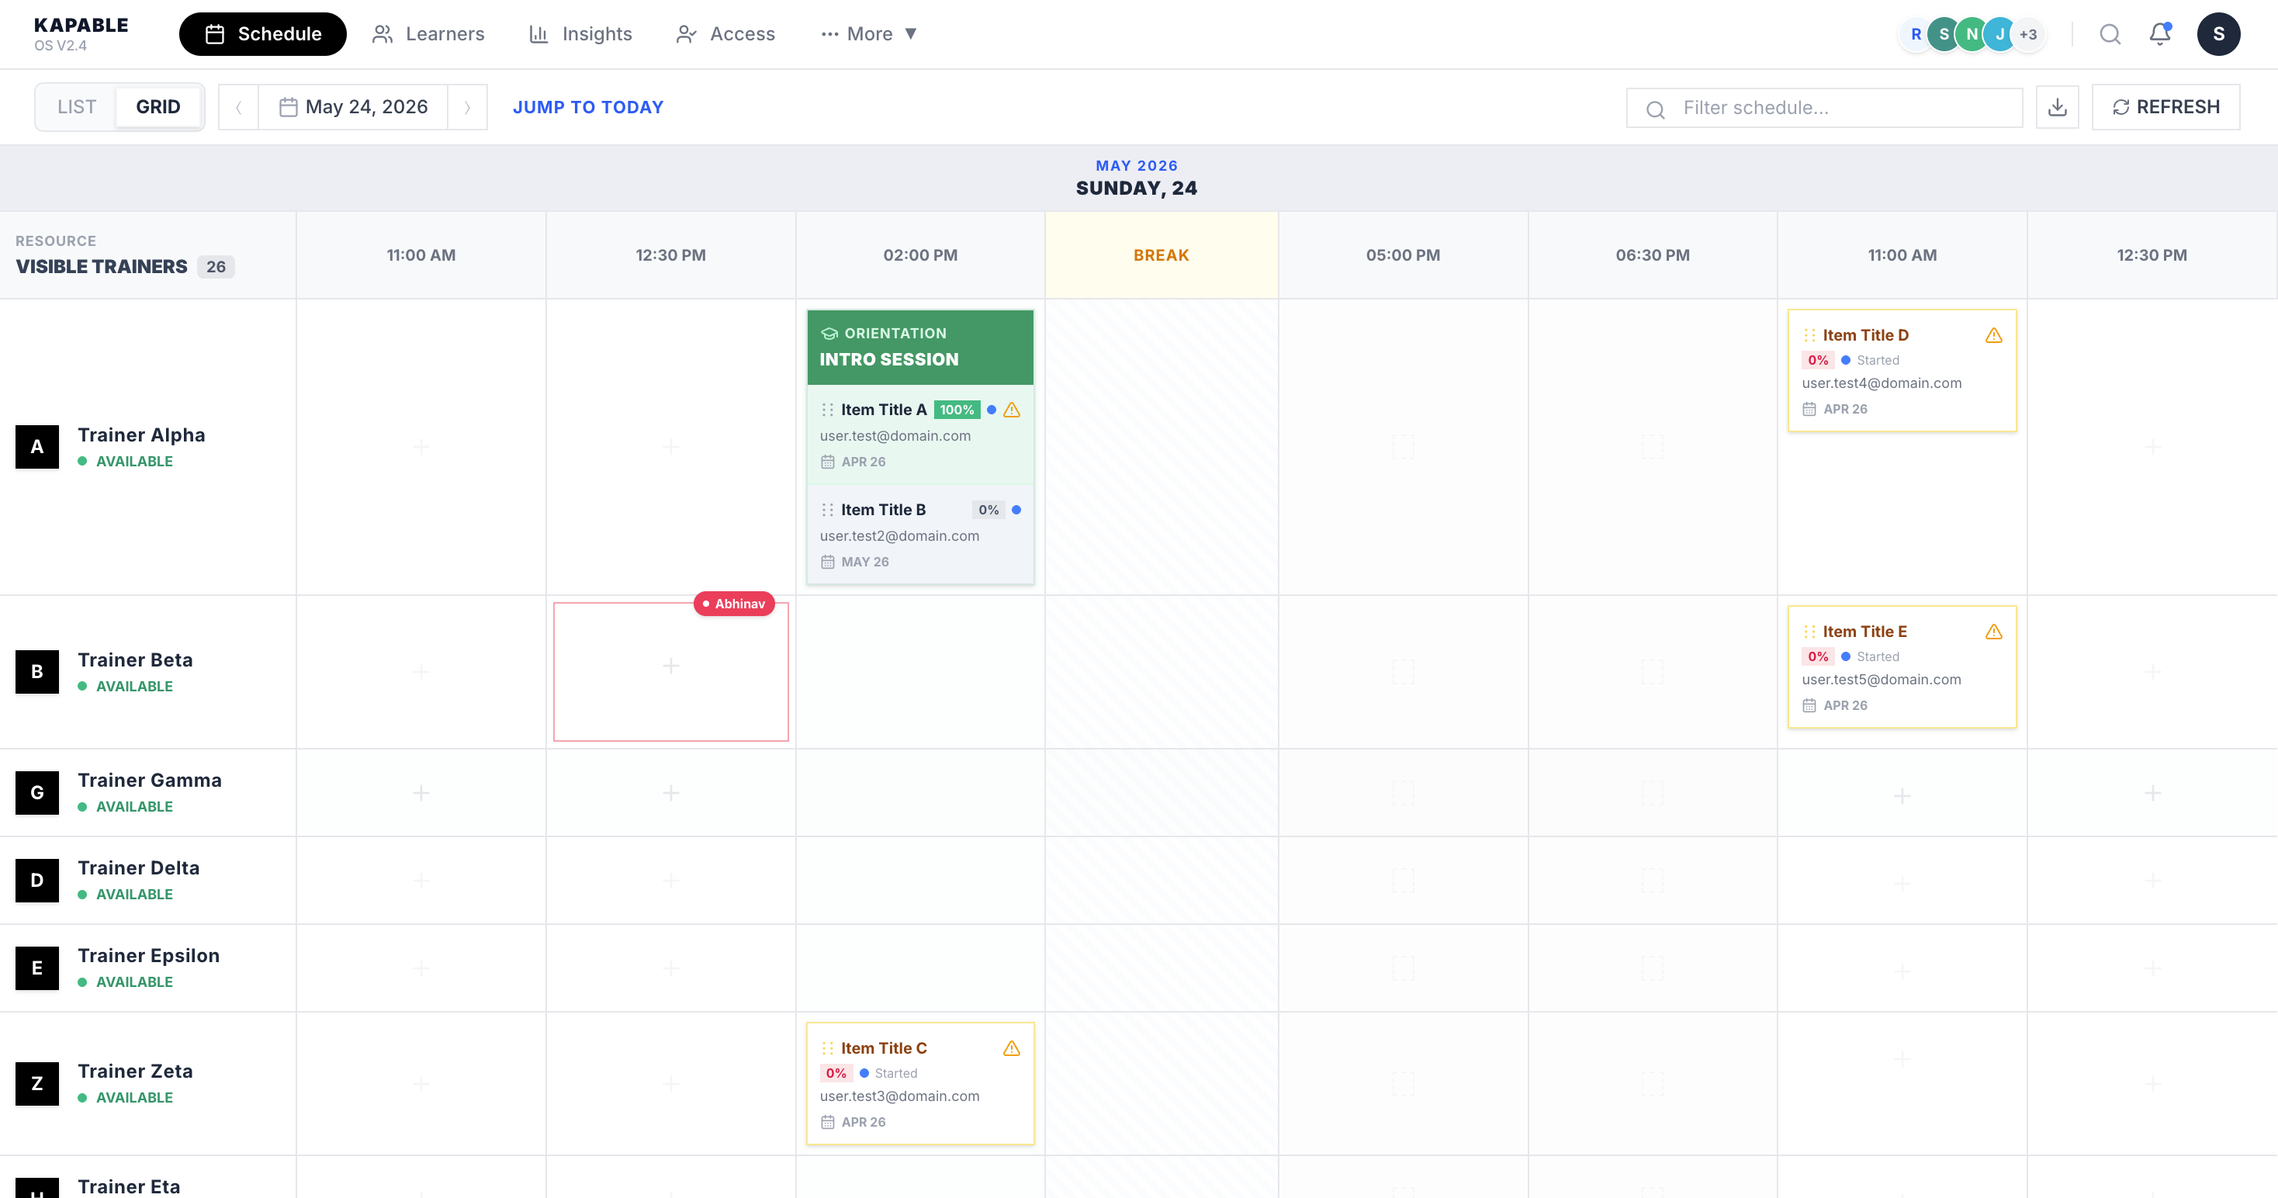This screenshot has width=2278, height=1198.
Task: Focus the Filter schedule search field
Action: 1823,107
